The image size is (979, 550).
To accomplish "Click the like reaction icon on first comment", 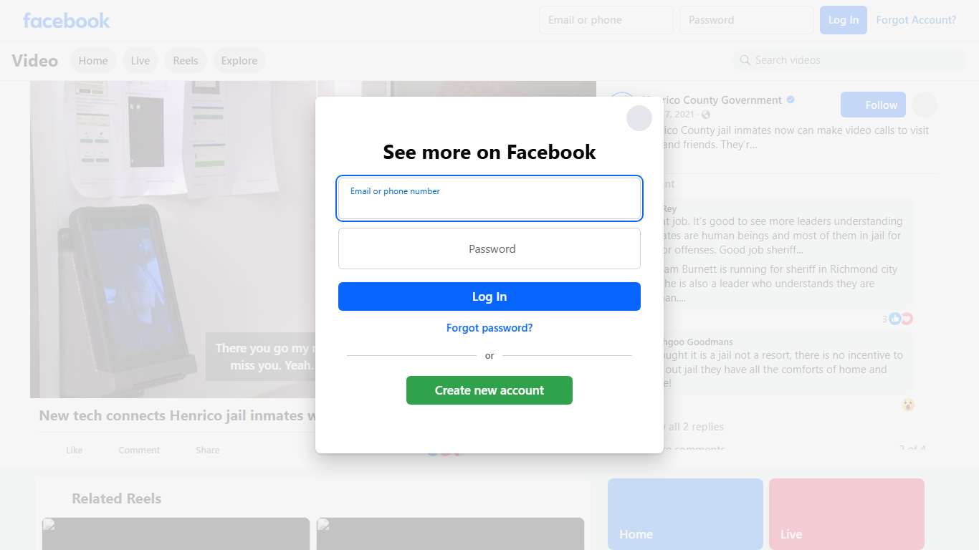I will click(894, 319).
